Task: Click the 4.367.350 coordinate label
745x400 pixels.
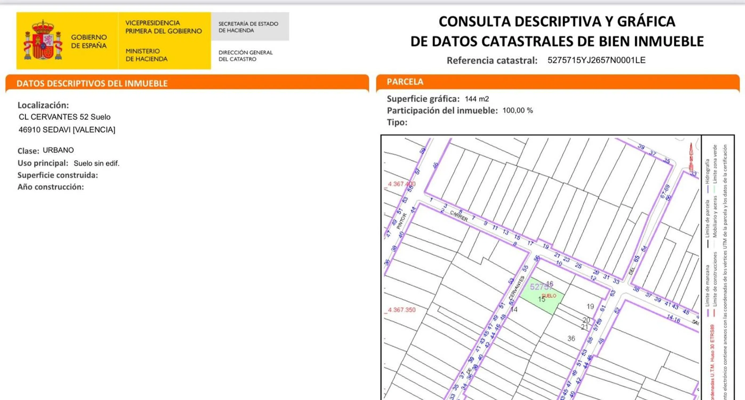Action: click(401, 310)
